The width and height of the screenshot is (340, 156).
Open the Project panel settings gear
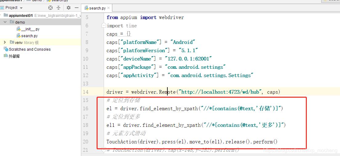69,8
